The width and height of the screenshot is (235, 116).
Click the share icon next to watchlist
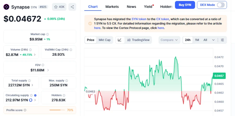[72, 7]
